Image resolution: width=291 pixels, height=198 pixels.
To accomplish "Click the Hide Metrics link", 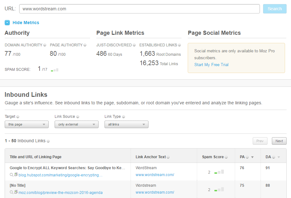I will tap(26, 23).
